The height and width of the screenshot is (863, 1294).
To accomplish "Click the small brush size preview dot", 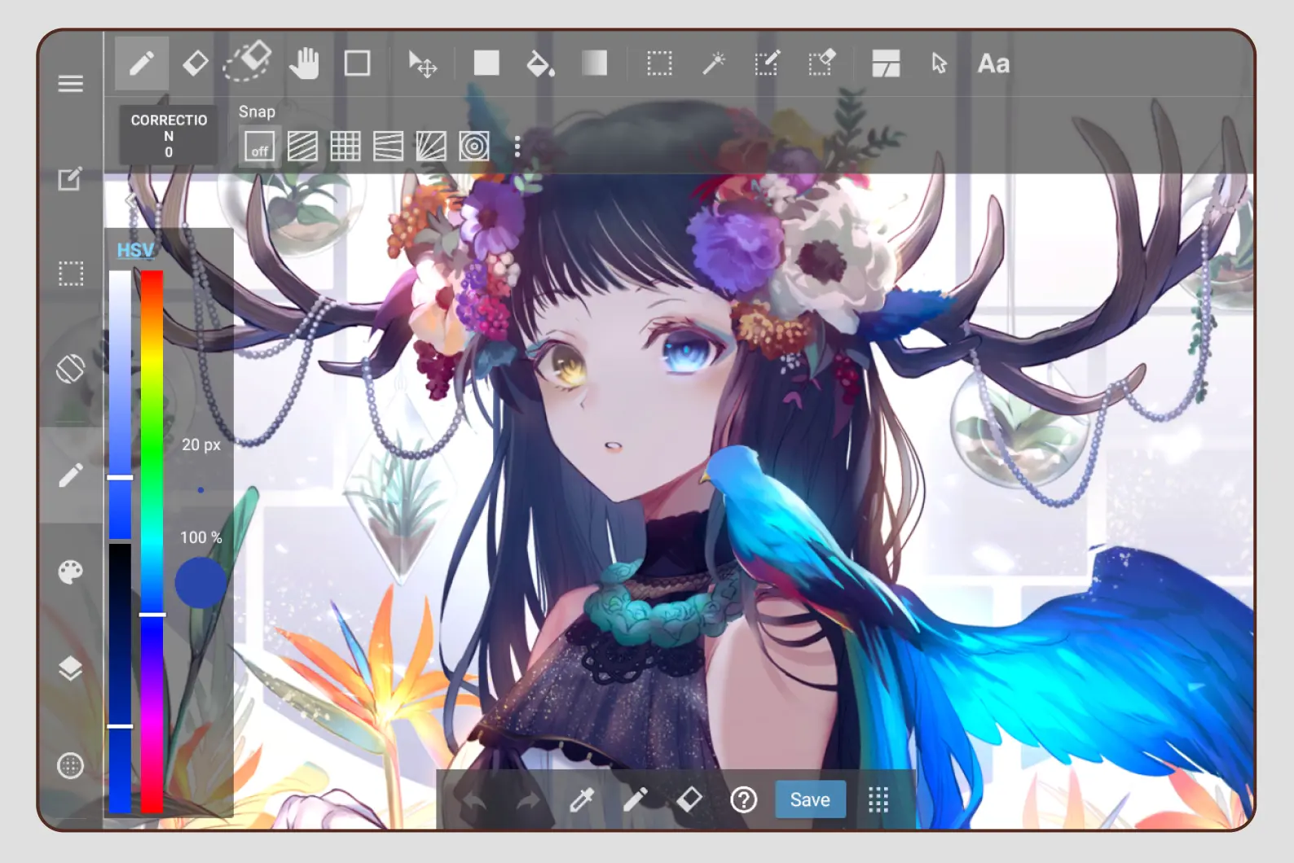I will point(200,490).
